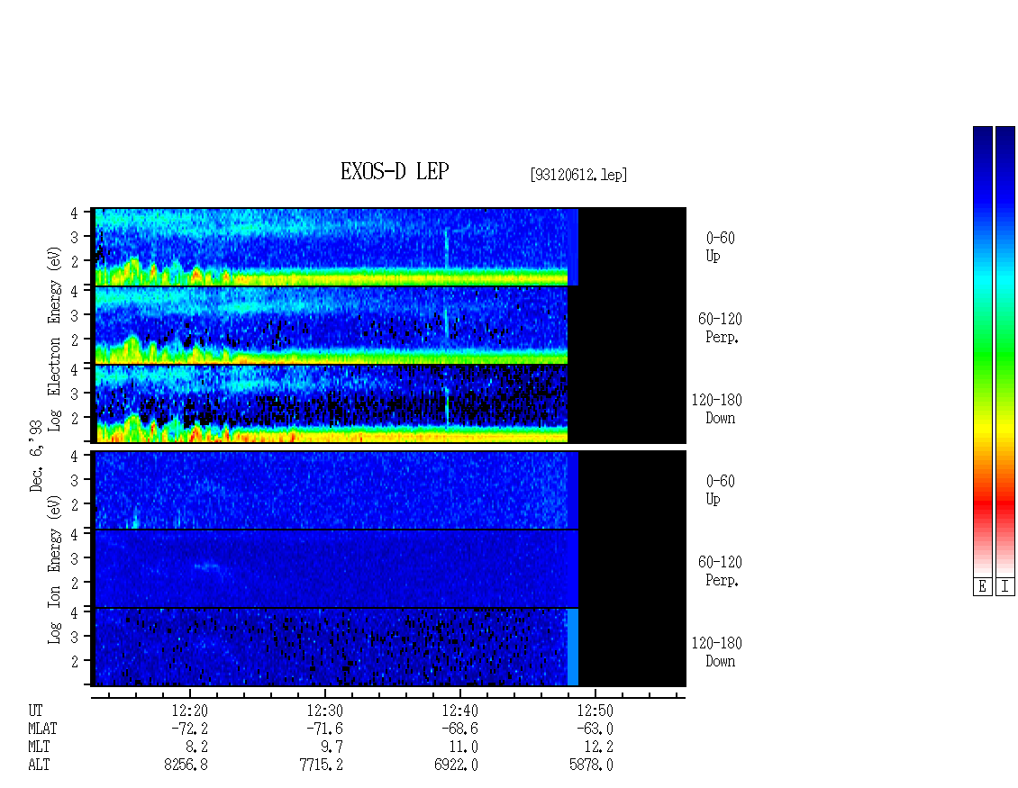This screenshot has height=788, width=1018.
Task: Click the EXOS-D LEP plot title
Action: [395, 171]
